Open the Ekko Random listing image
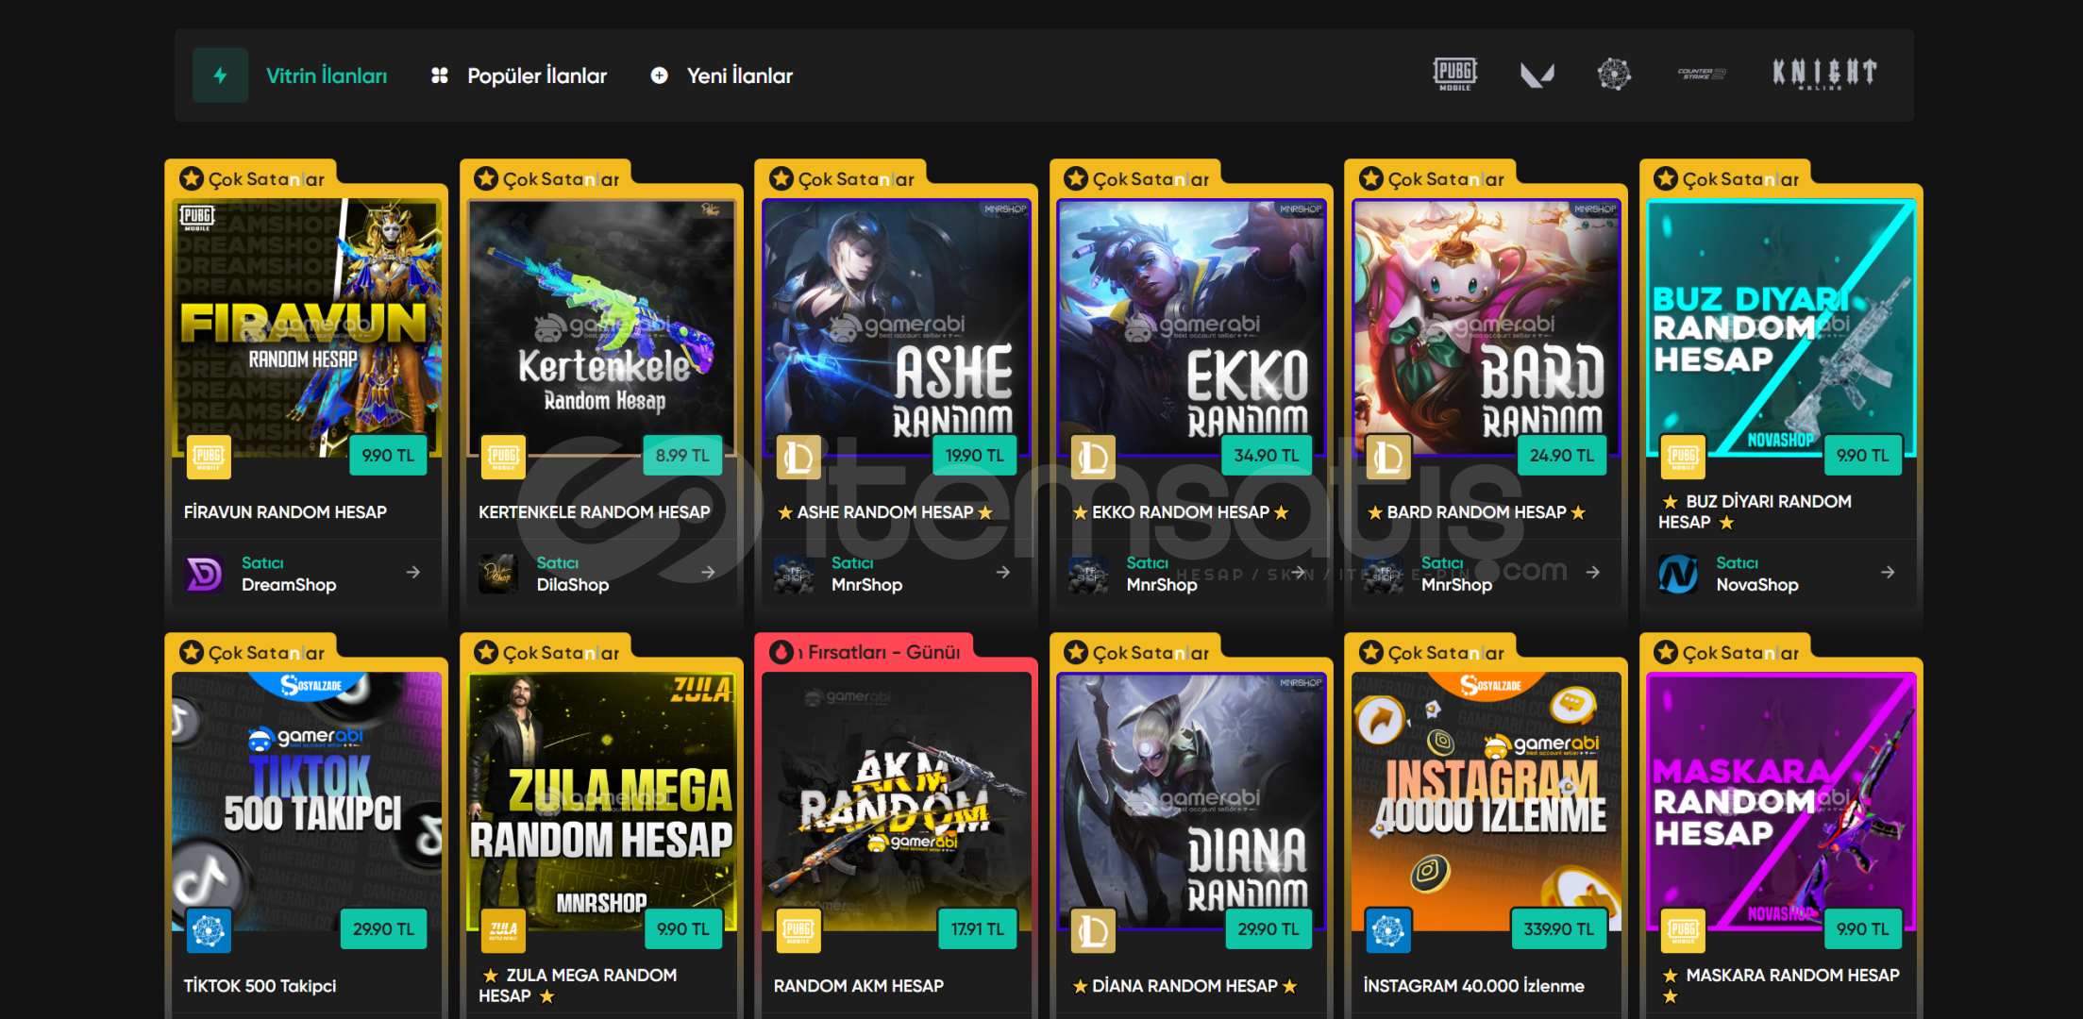The height and width of the screenshot is (1019, 2083). tap(1191, 328)
